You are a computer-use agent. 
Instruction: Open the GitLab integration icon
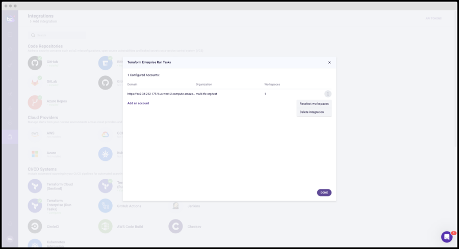35,82
